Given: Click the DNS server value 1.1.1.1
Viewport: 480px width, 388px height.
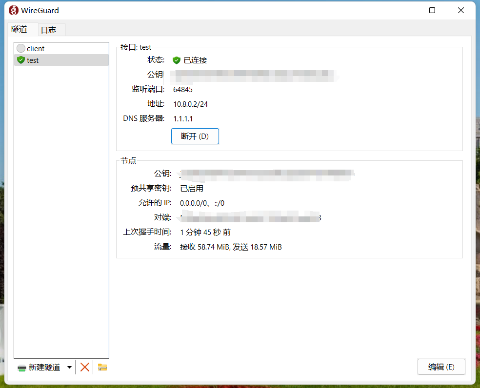Looking at the screenshot, I should (183, 119).
